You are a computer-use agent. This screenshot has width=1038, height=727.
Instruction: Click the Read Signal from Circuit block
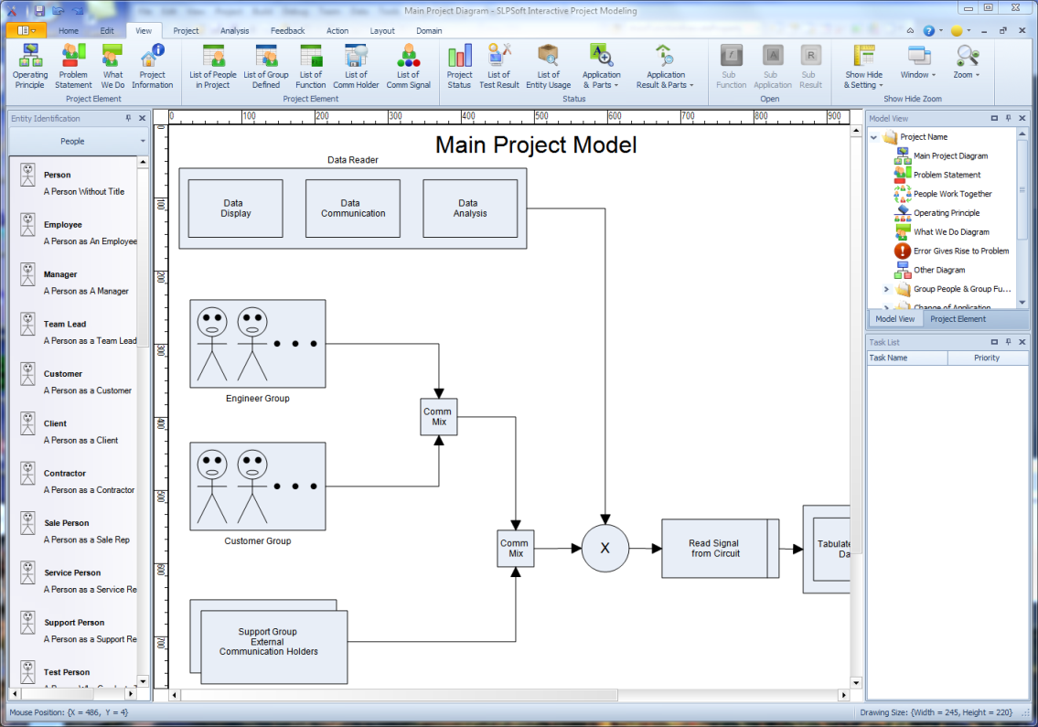point(721,549)
